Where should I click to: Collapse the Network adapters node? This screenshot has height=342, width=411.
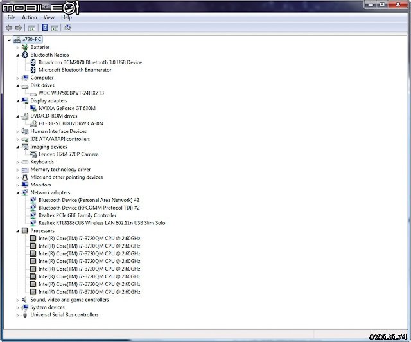pyautogui.click(x=17, y=193)
